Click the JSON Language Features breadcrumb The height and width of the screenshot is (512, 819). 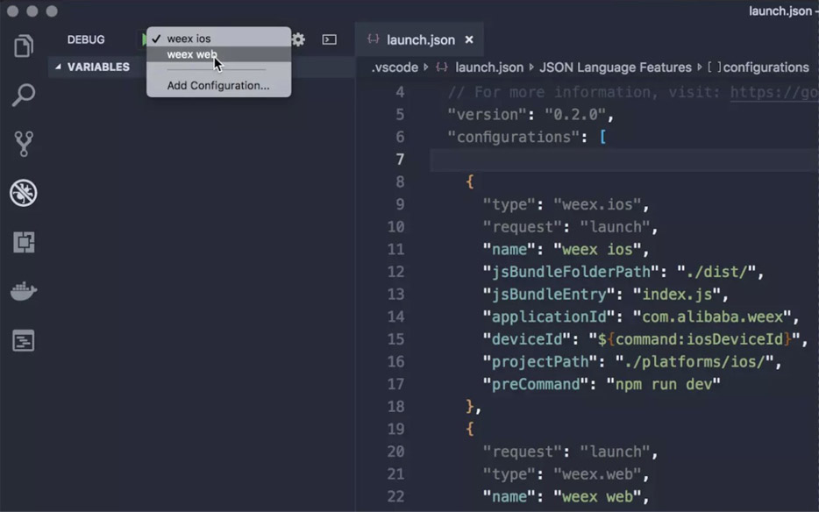point(616,68)
